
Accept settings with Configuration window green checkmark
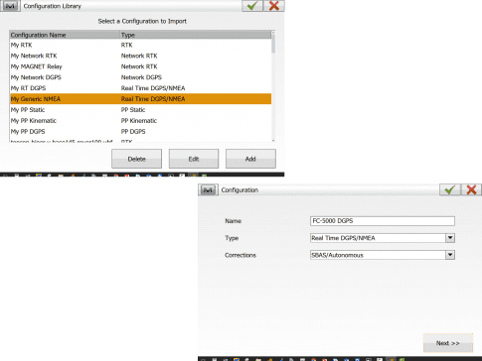click(x=449, y=189)
